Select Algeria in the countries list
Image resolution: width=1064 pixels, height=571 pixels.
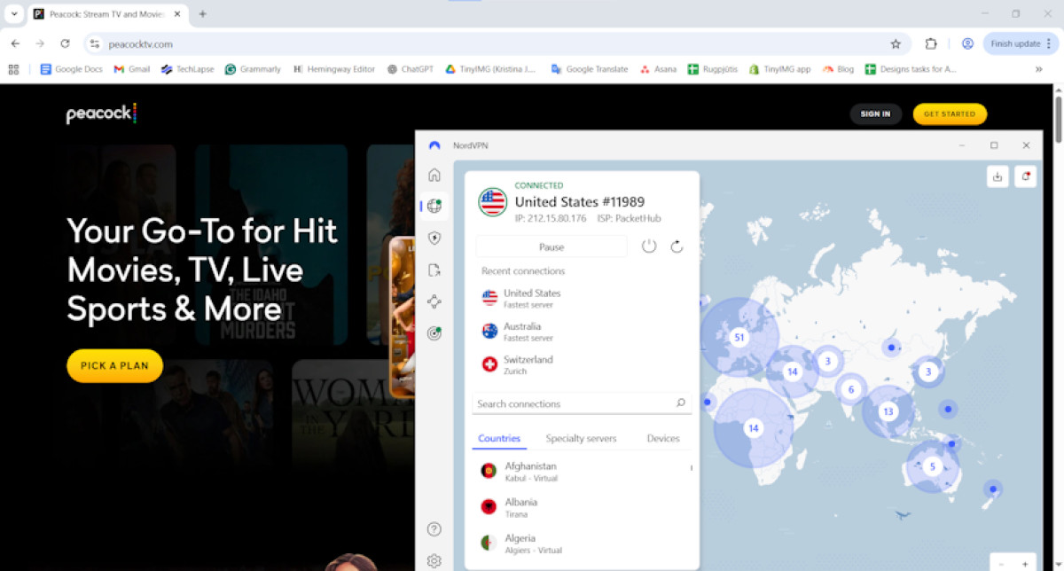tap(582, 543)
